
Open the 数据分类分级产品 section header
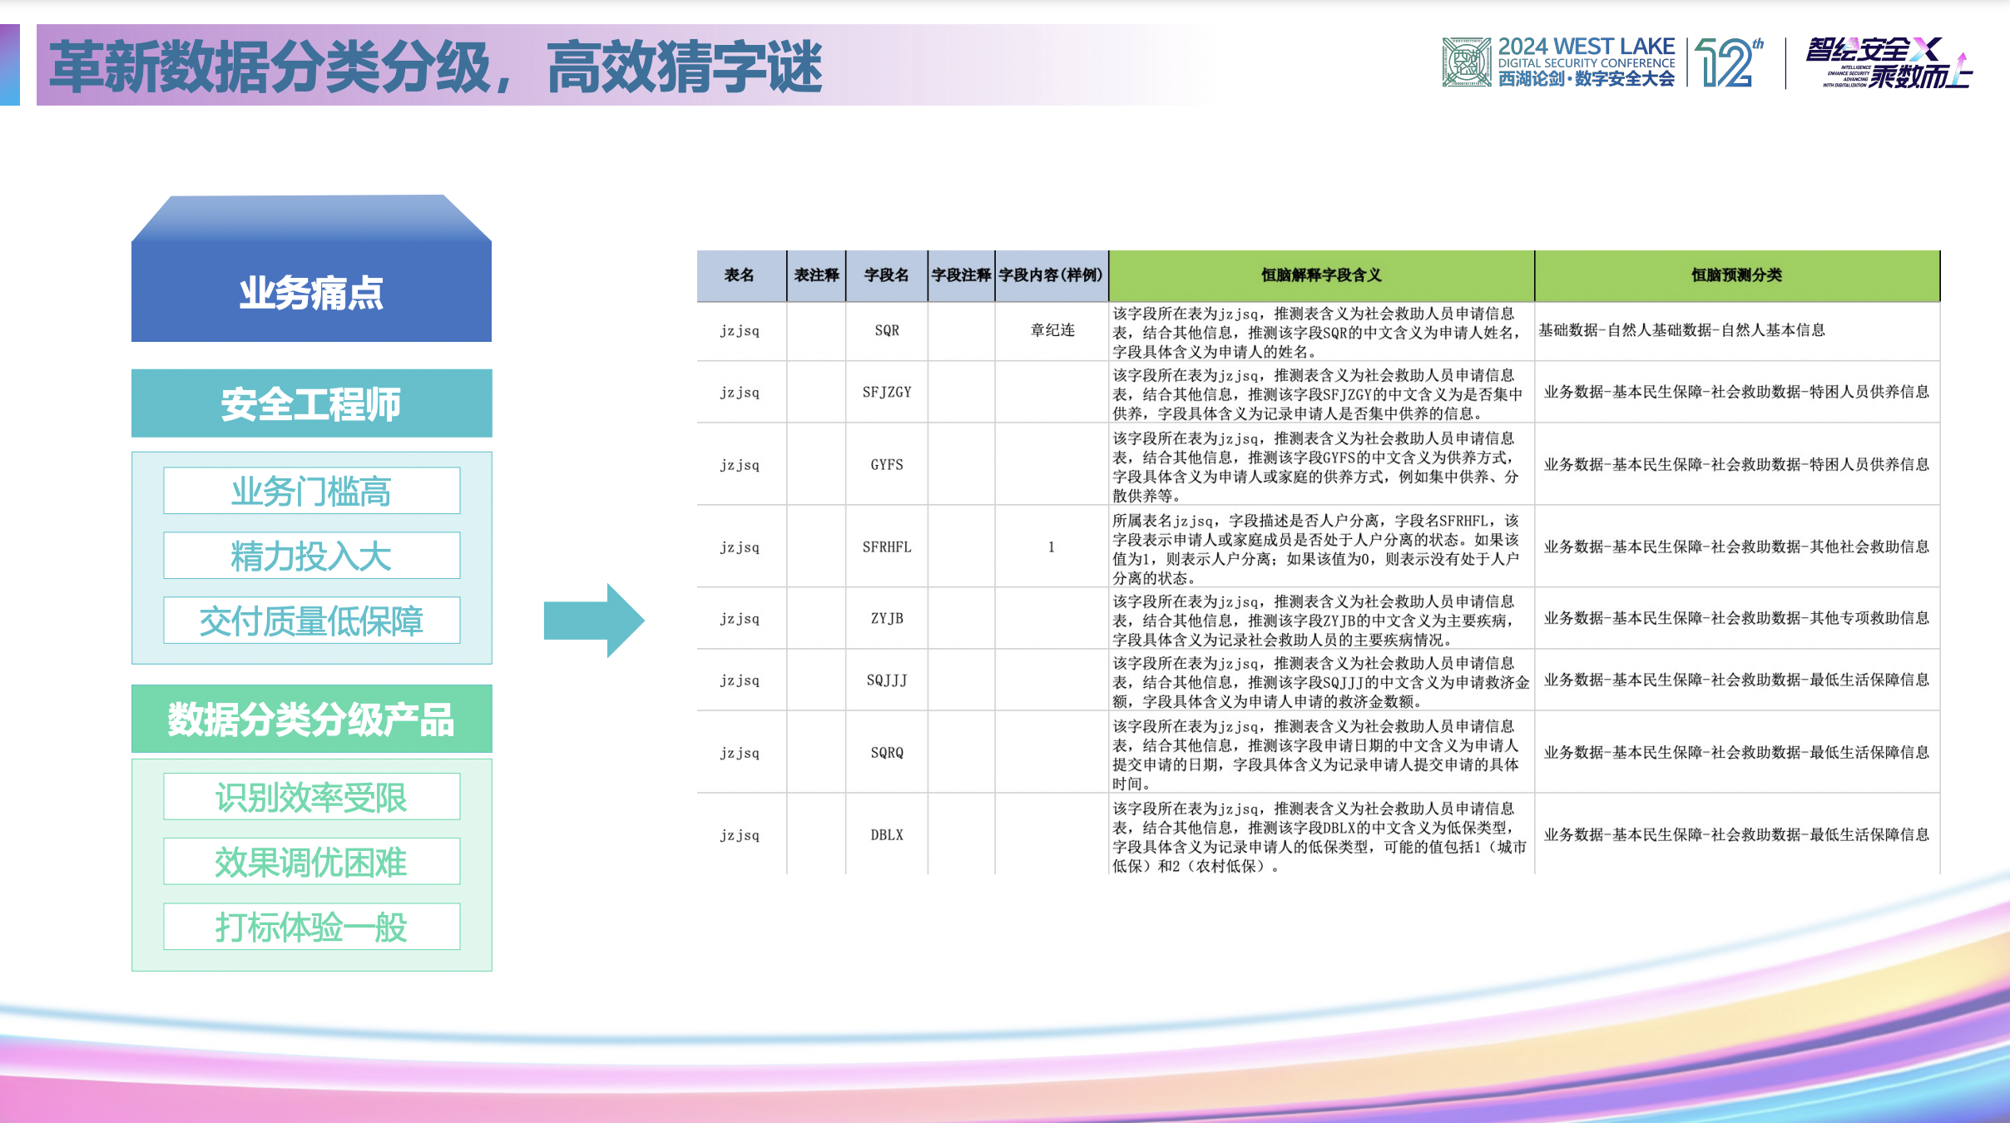click(311, 720)
